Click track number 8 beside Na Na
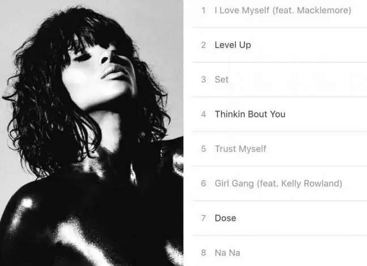The image size is (367, 266). pos(204,252)
